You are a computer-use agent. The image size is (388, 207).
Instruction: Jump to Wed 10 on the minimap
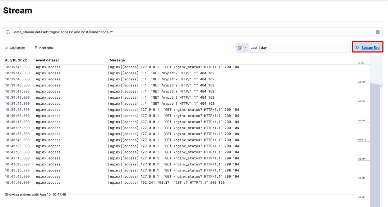(x=362, y=140)
